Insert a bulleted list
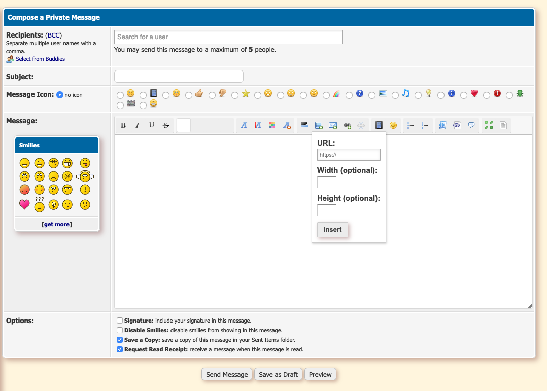547x391 pixels. 411,126
